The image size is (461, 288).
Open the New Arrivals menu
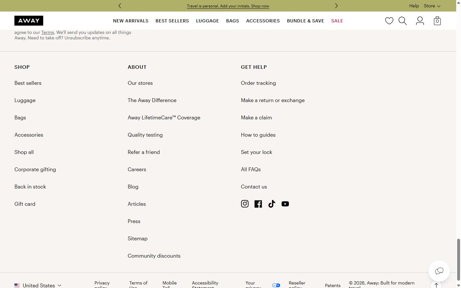click(x=131, y=21)
